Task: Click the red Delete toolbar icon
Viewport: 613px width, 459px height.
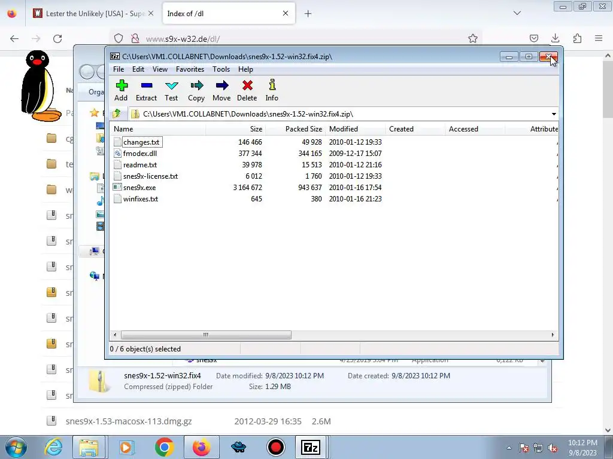Action: (247, 91)
